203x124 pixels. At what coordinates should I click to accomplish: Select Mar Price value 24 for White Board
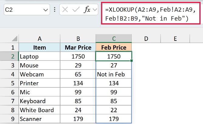[78, 110]
